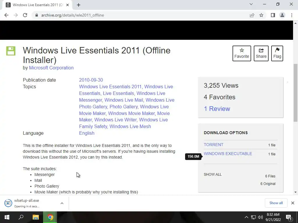Open Windows taskbar search
The width and height of the screenshot is (298, 223).
click(x=21, y=217)
